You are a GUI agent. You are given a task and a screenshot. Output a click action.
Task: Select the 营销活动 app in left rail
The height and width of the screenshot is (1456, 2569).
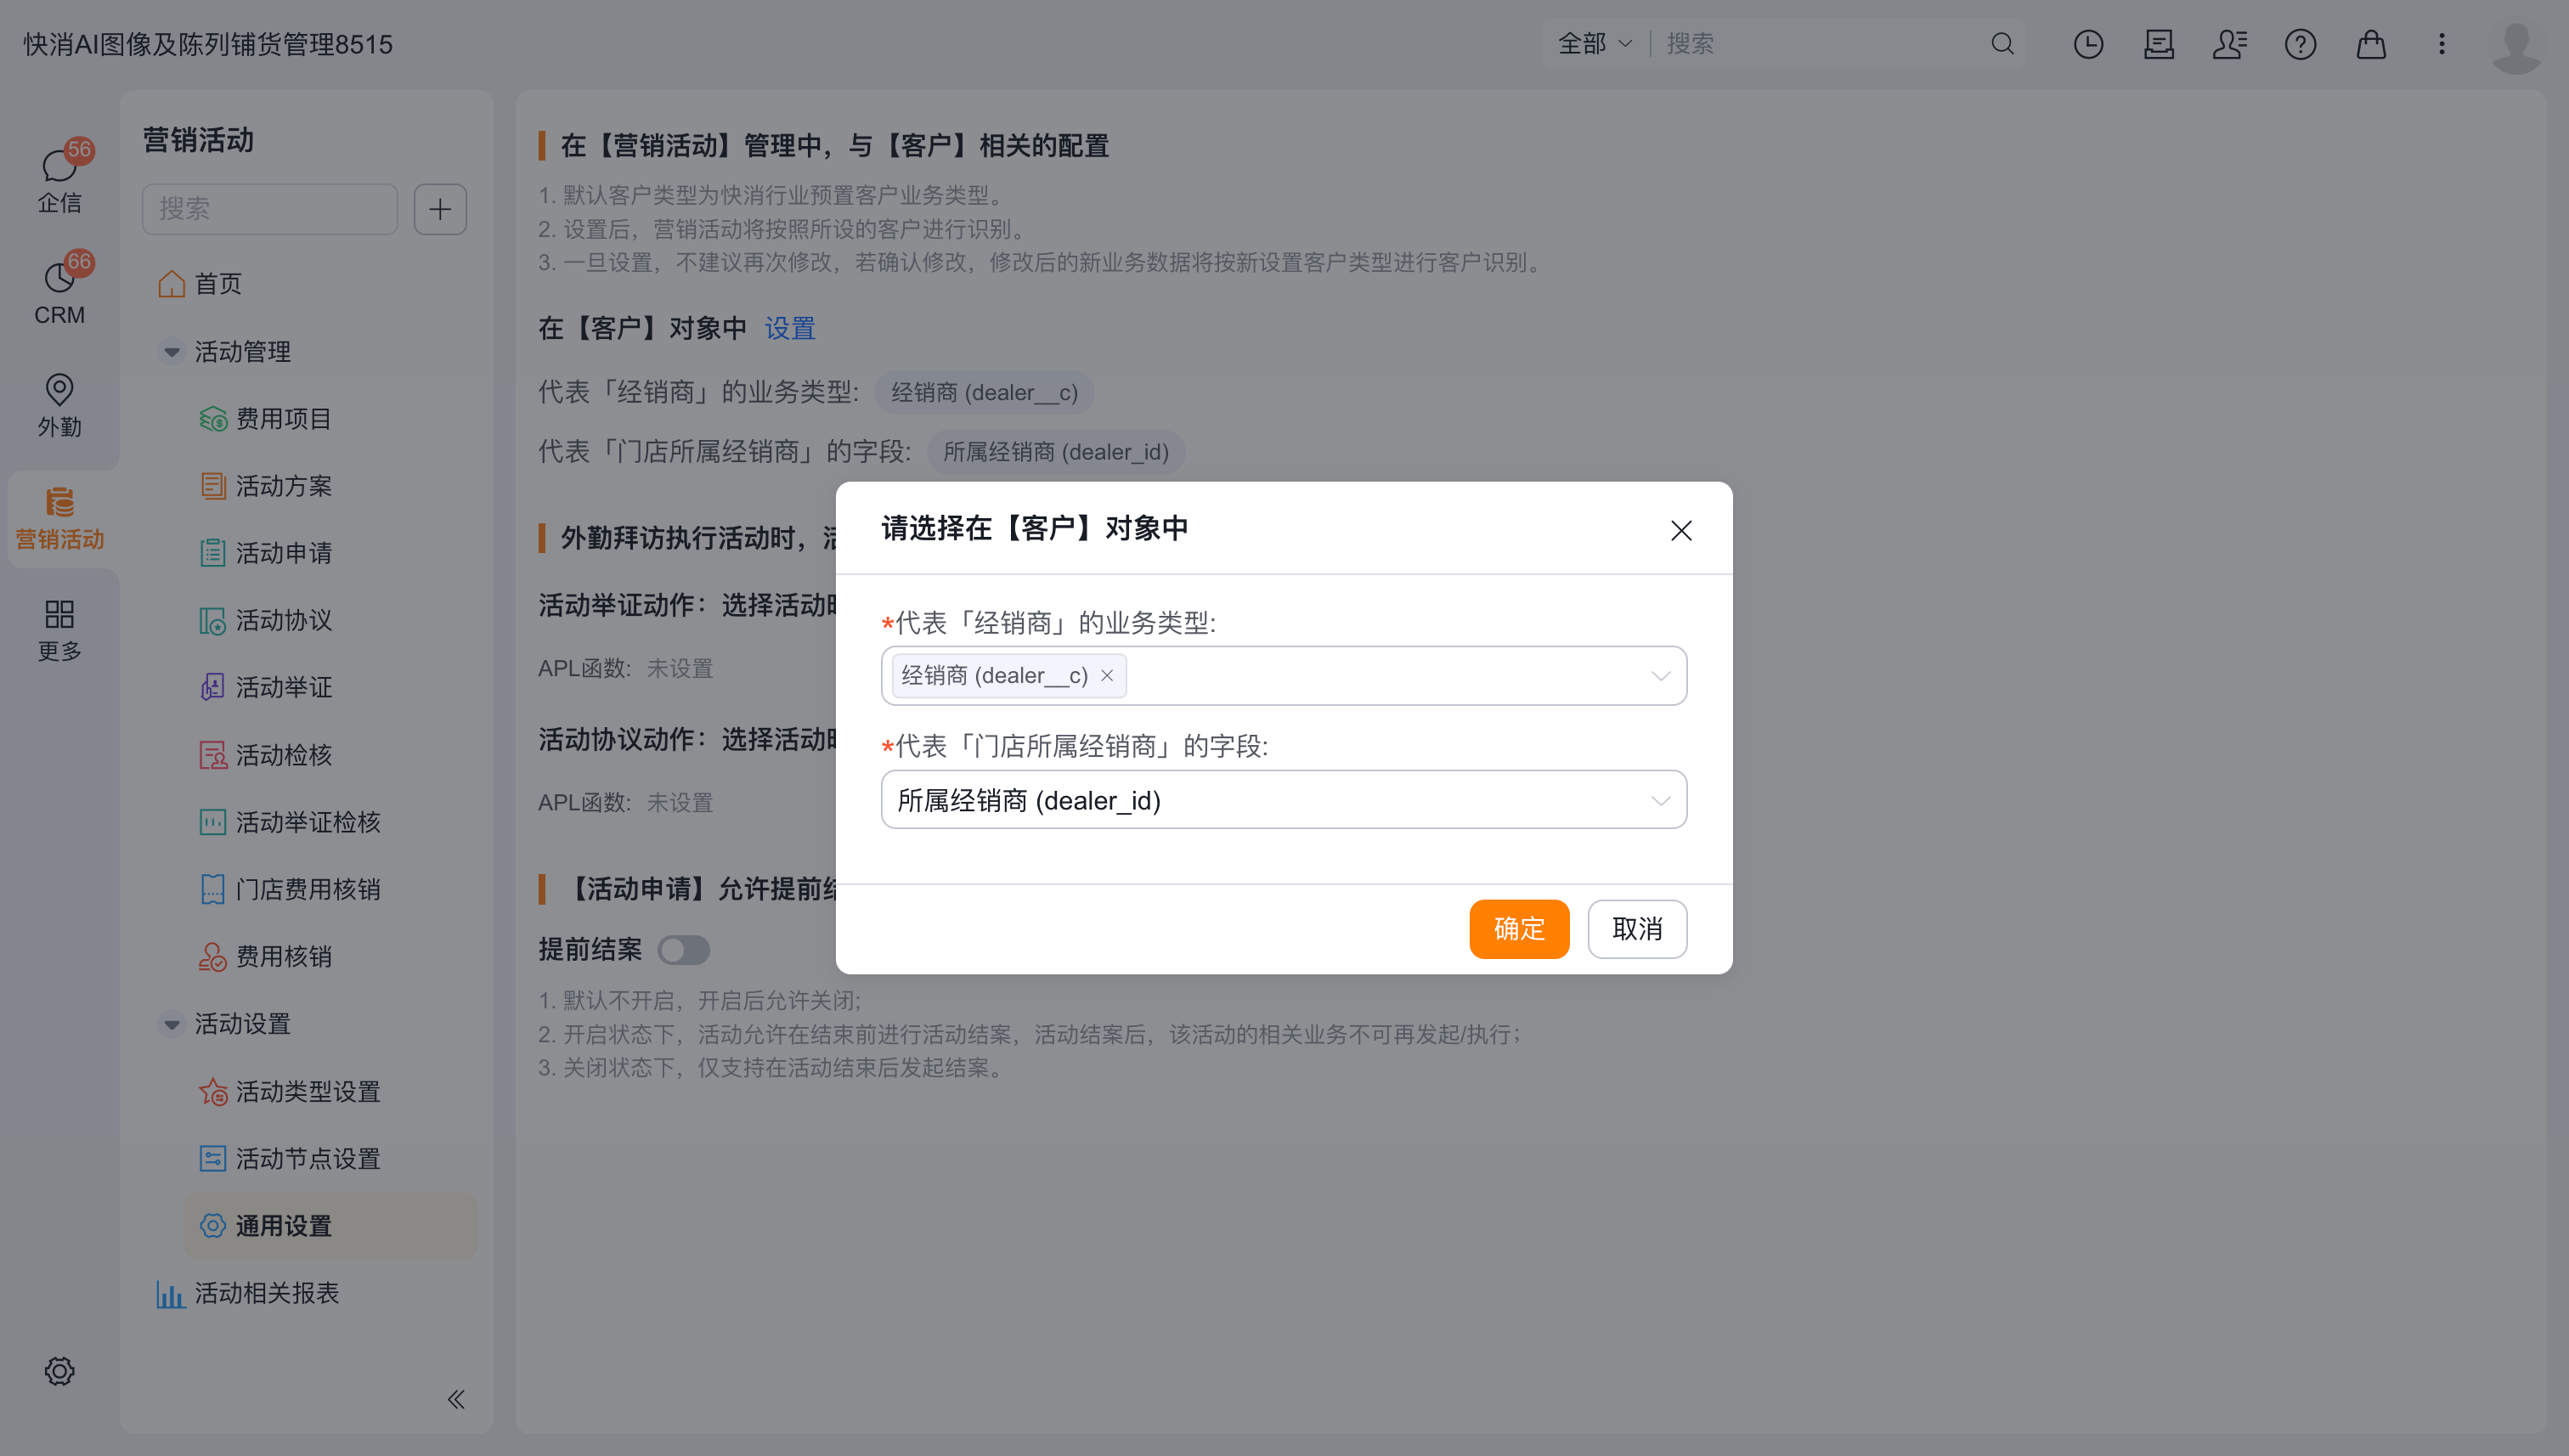point(60,518)
